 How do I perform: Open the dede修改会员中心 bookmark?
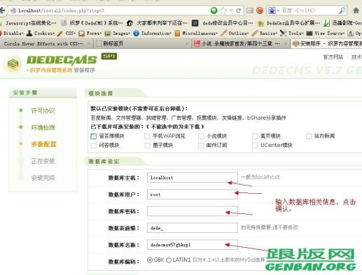click(222, 23)
